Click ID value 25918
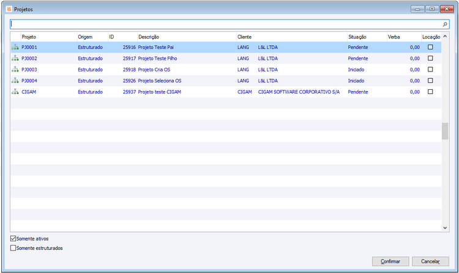The image size is (459, 273). coord(129,70)
